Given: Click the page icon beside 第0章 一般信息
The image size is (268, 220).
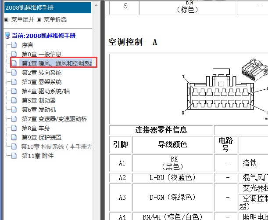Looking at the screenshot, I should (14, 54).
